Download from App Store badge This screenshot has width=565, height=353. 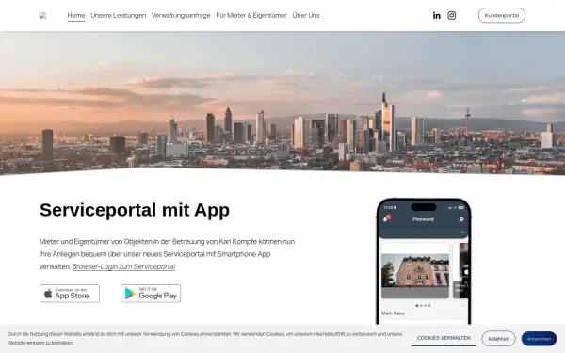coord(70,294)
